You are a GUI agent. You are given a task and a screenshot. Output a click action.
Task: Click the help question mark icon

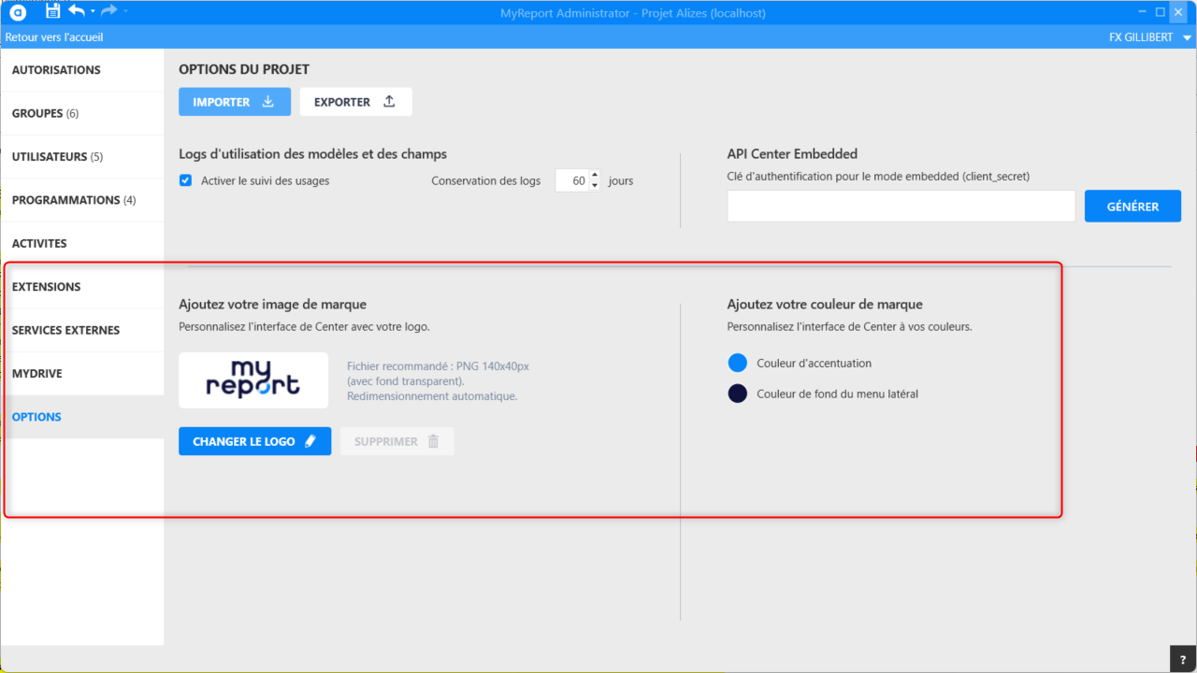pos(1182,658)
